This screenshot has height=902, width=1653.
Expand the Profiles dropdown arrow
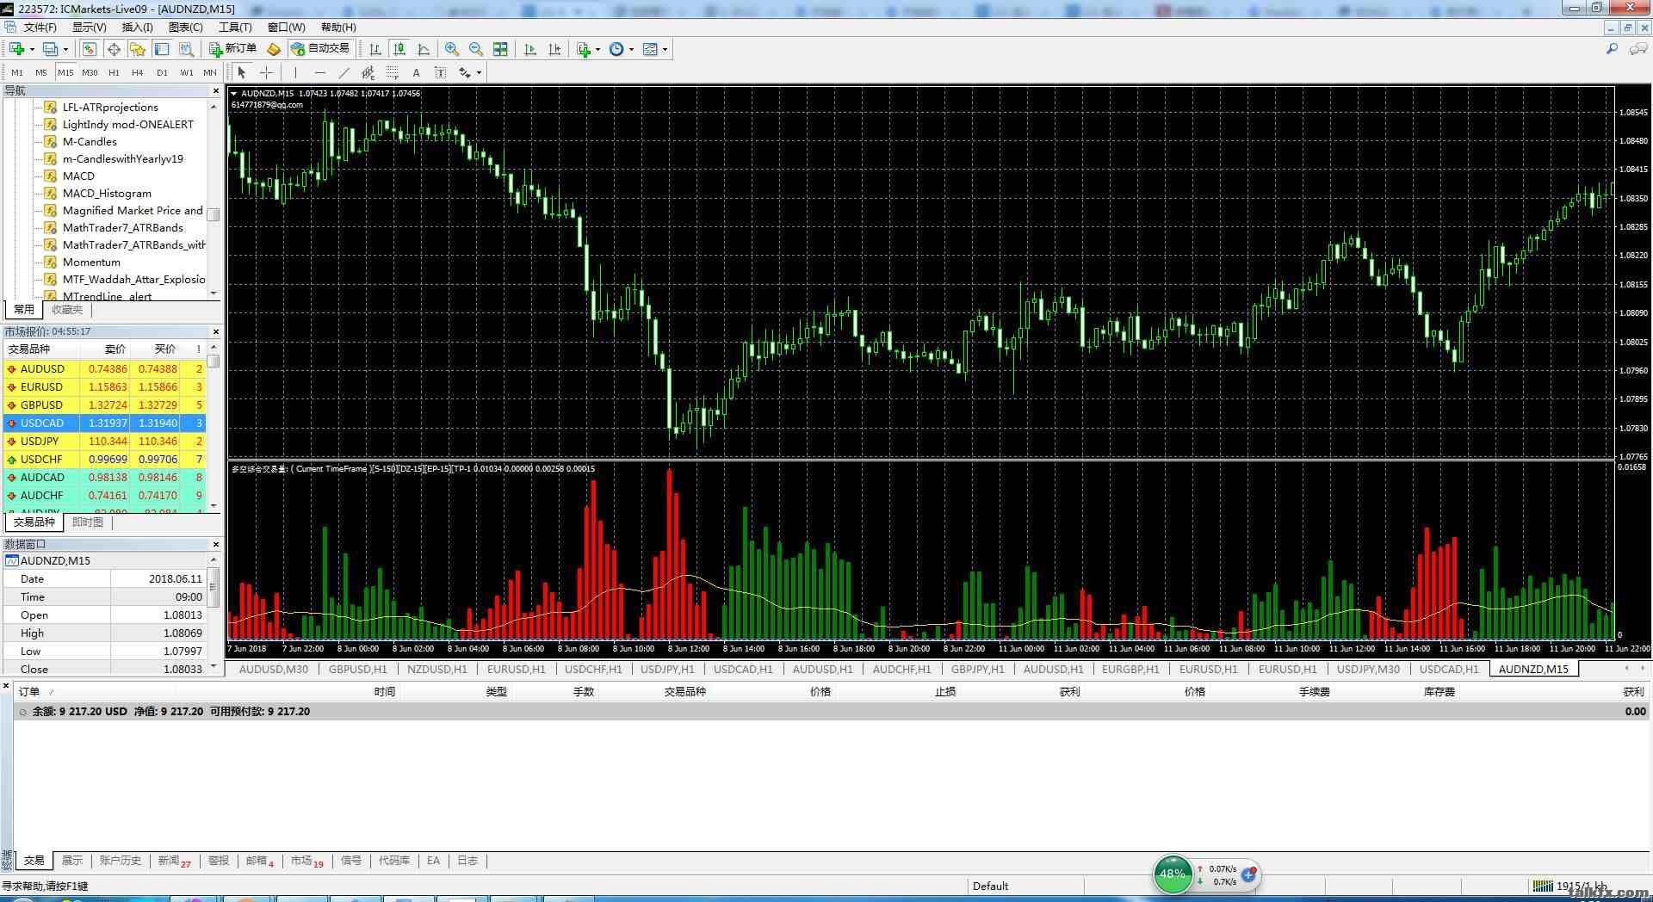65,49
